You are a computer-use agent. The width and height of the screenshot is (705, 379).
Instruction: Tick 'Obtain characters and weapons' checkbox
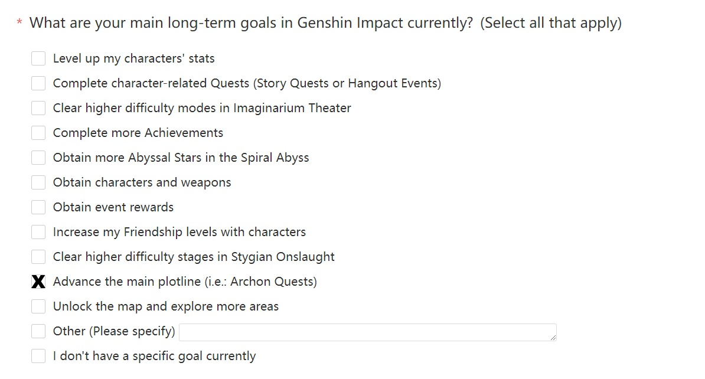pos(38,182)
